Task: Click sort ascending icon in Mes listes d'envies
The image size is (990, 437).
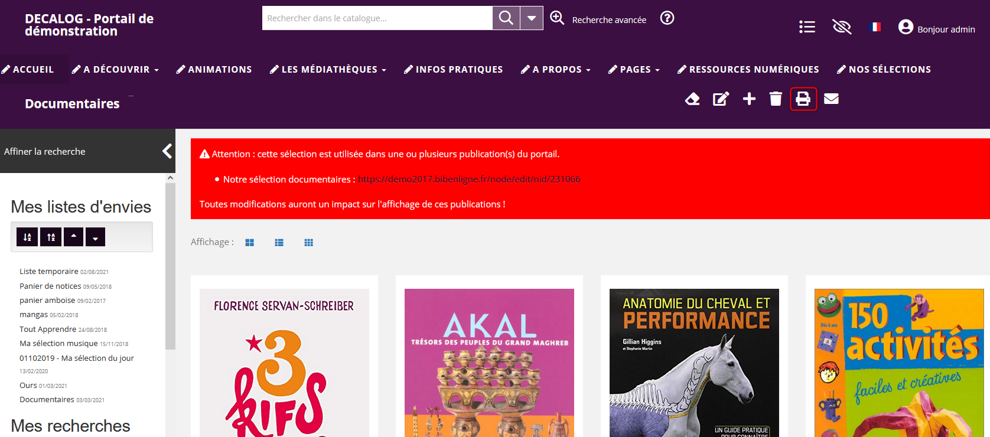Action: coord(51,237)
